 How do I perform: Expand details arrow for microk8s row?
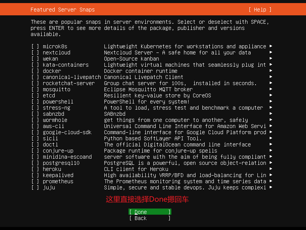coord(271,46)
